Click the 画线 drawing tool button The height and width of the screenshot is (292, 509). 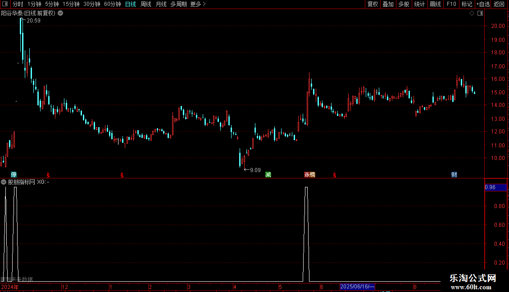[435, 4]
